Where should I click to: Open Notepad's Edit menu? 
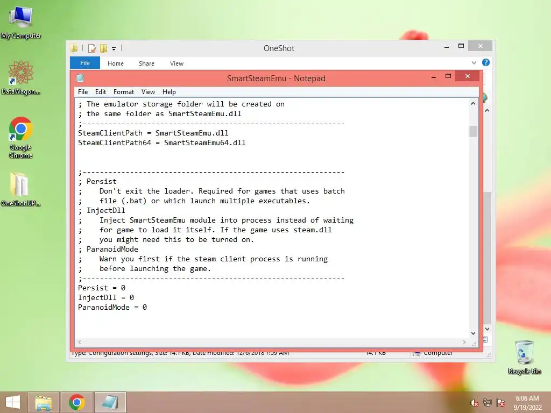click(101, 91)
